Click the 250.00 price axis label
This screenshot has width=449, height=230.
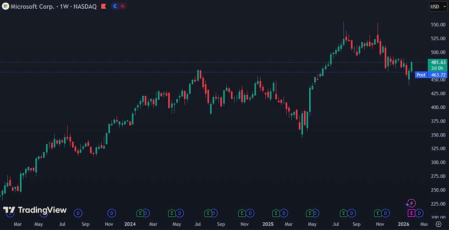pyautogui.click(x=438, y=190)
